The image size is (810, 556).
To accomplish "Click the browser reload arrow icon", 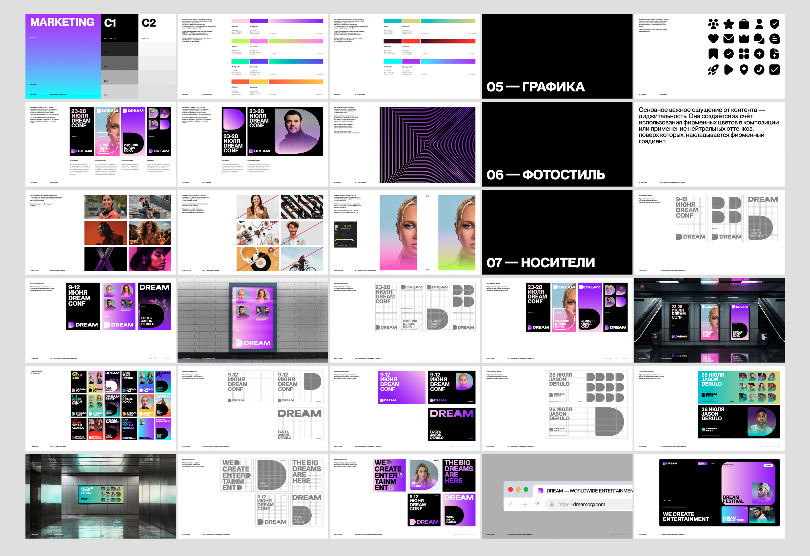I will (x=537, y=504).
